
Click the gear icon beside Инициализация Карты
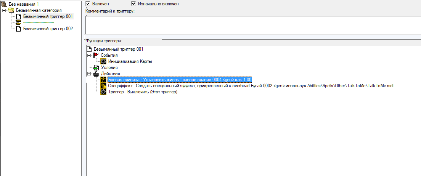tap(103, 61)
